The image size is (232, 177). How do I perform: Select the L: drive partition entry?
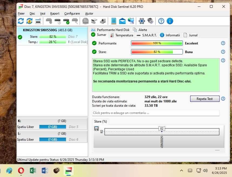click(52, 137)
